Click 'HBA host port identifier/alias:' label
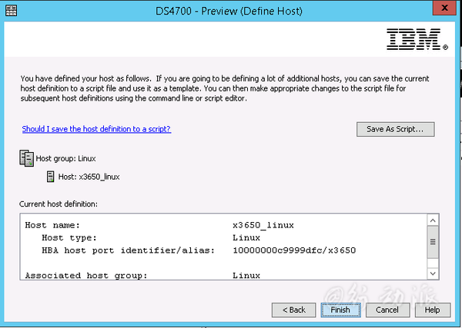 pyautogui.click(x=128, y=250)
